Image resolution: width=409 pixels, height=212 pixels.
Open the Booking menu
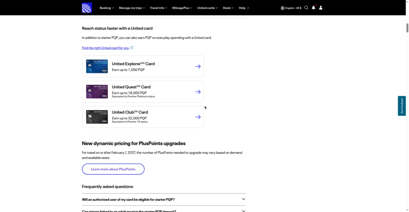pos(107,8)
